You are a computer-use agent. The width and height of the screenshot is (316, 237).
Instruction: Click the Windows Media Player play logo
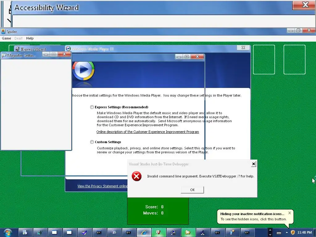tap(83, 71)
